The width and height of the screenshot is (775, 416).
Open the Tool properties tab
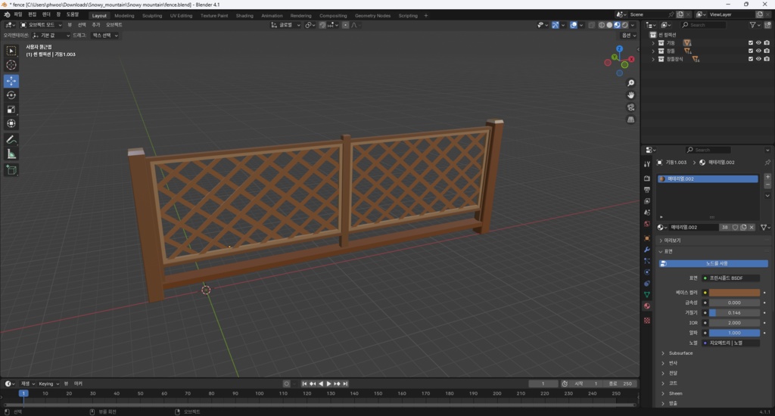tap(647, 164)
